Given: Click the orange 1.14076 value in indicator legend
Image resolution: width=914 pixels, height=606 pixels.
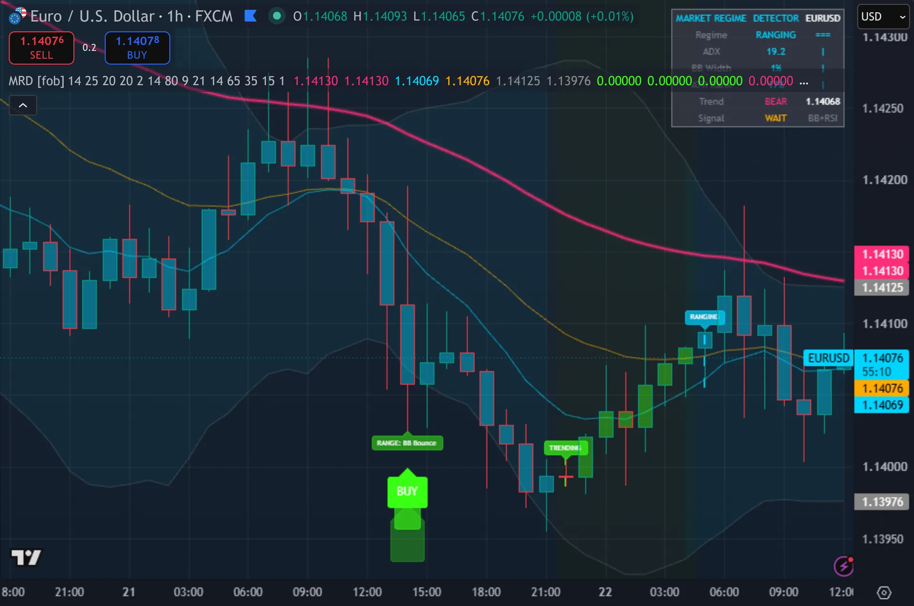Looking at the screenshot, I should [467, 81].
